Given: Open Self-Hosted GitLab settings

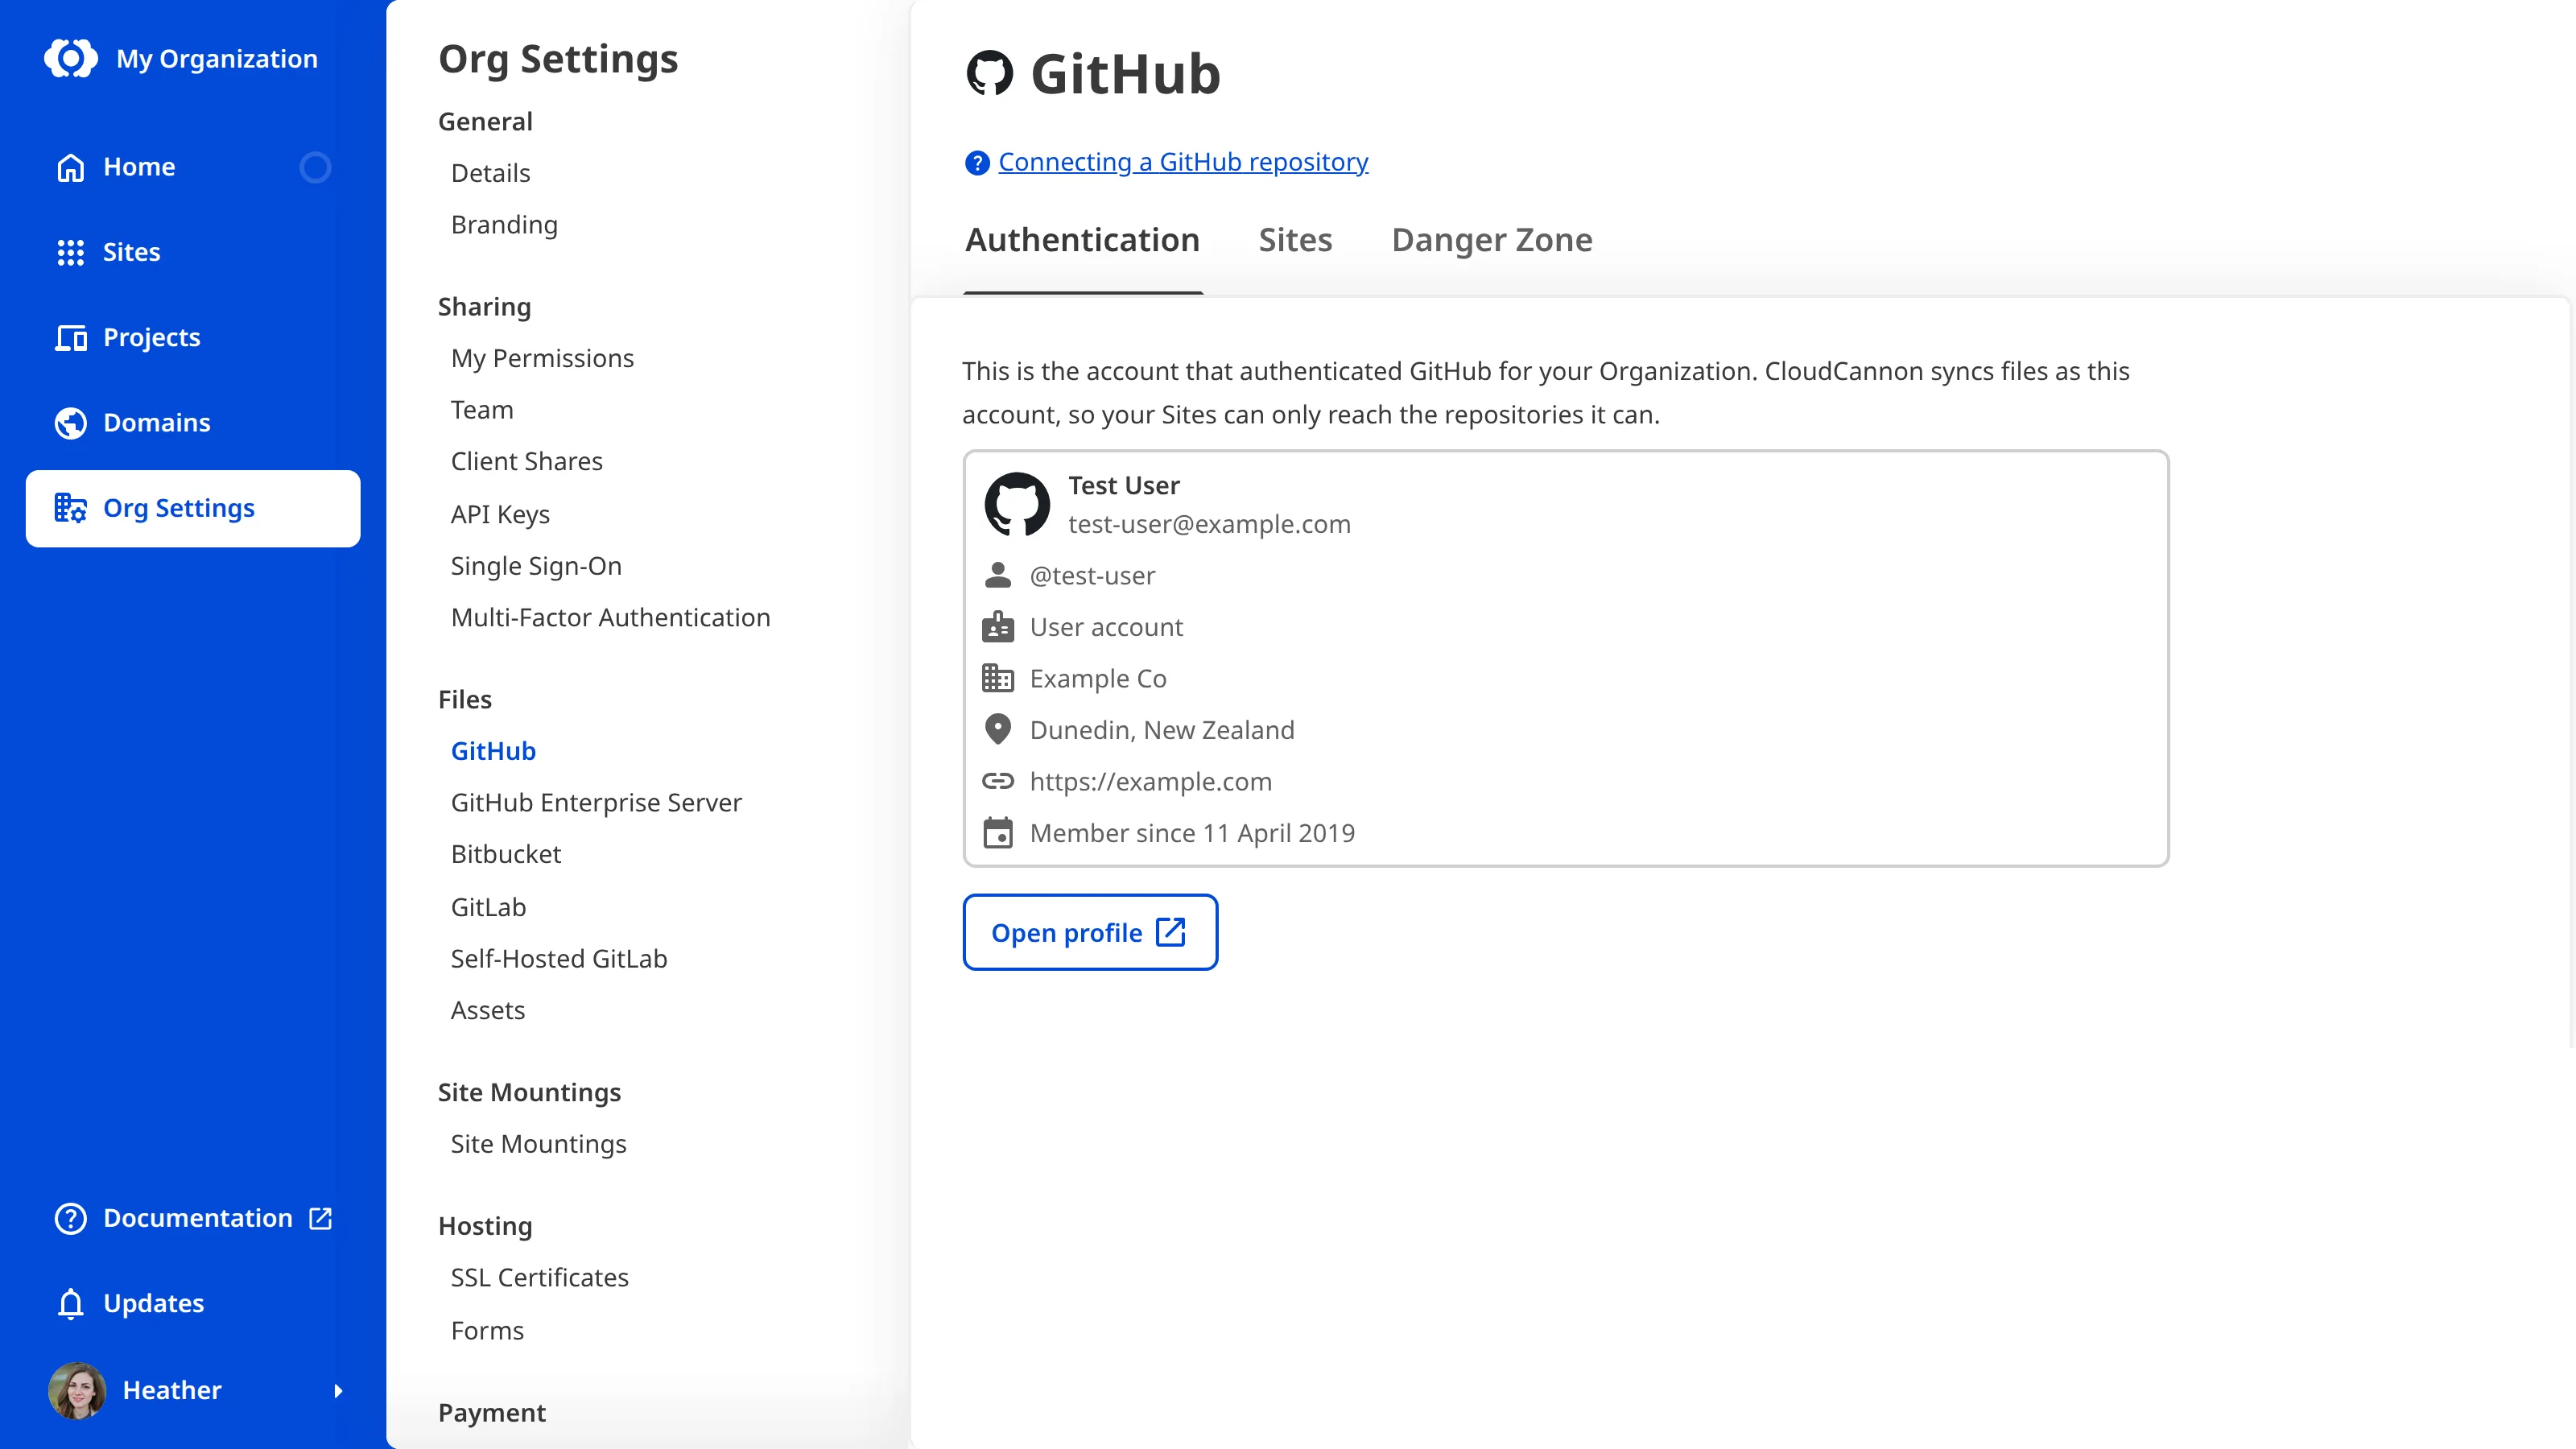Looking at the screenshot, I should point(559,959).
